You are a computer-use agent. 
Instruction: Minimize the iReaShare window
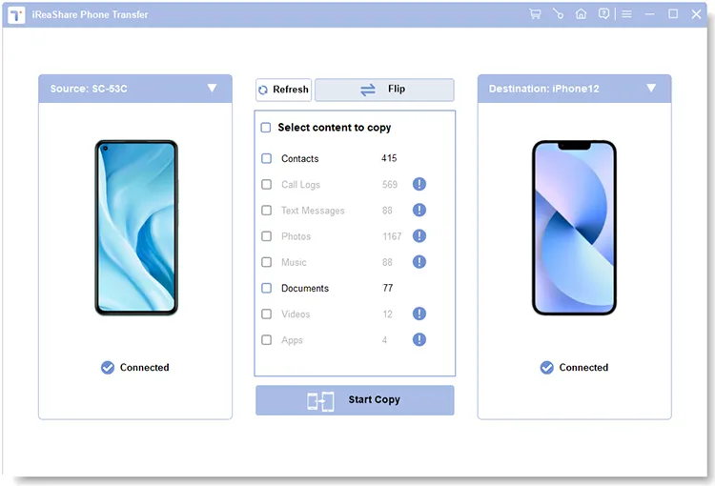(x=650, y=14)
